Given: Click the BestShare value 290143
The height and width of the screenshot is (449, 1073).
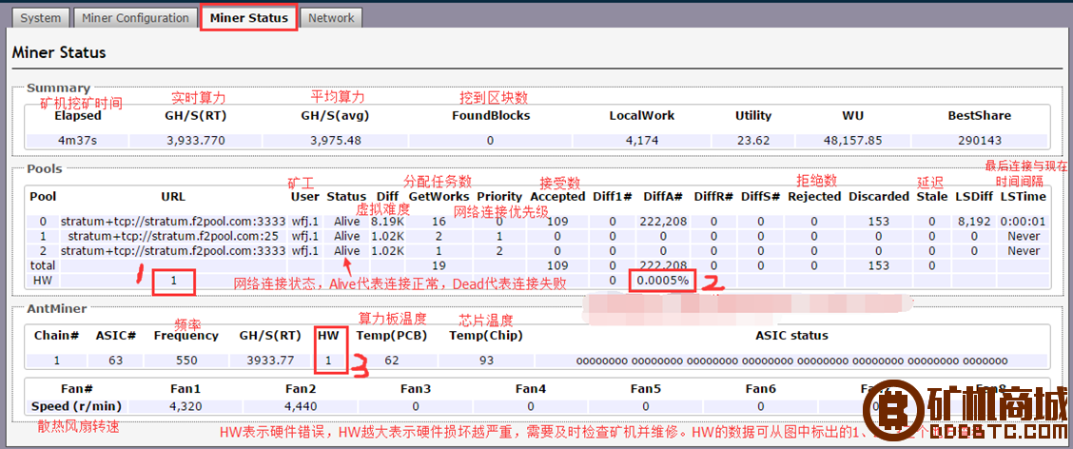Looking at the screenshot, I should click(979, 141).
